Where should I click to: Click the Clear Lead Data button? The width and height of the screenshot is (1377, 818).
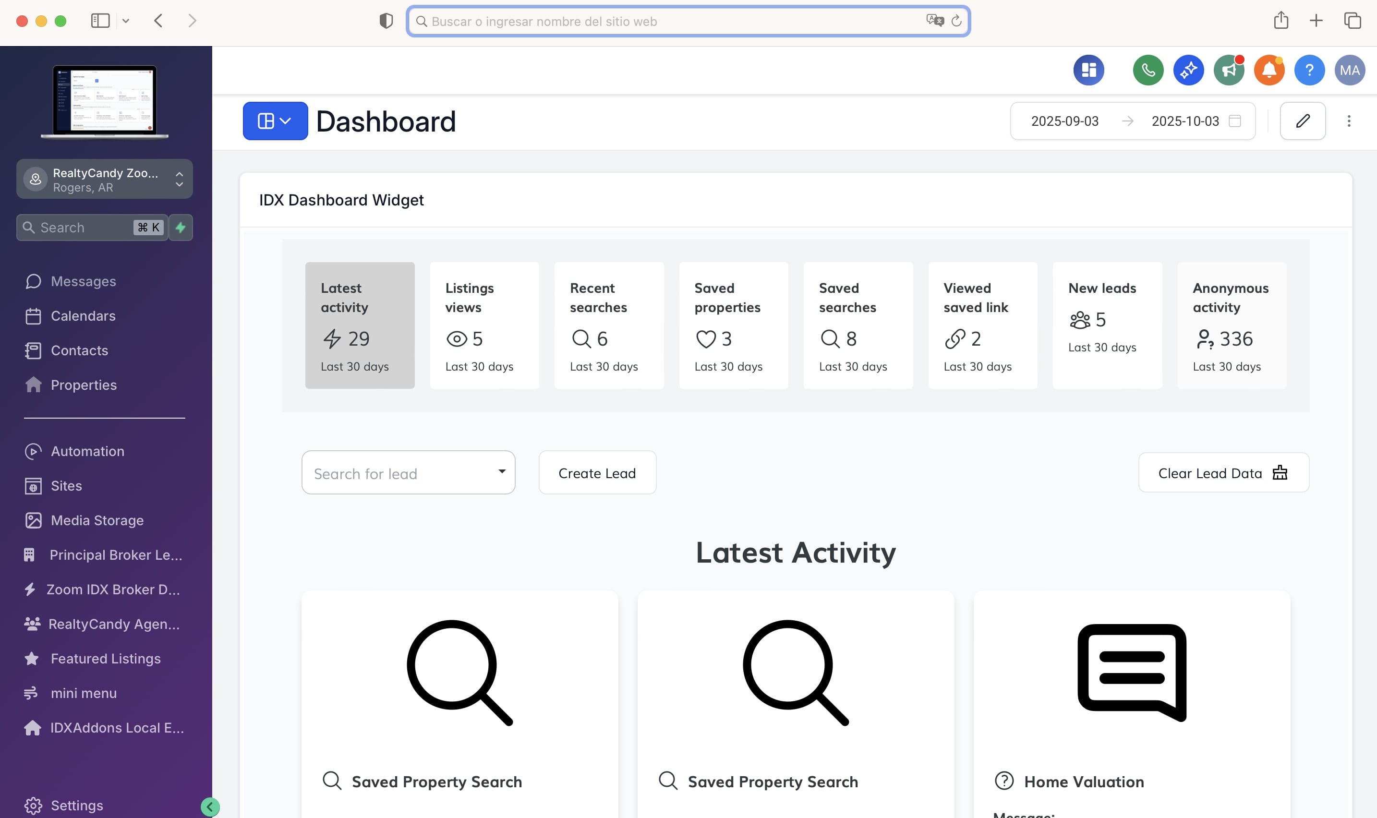click(1223, 473)
